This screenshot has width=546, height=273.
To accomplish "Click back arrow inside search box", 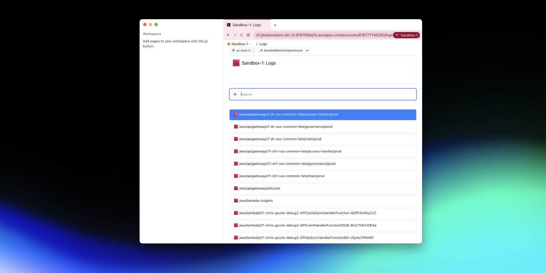I will click(x=235, y=95).
